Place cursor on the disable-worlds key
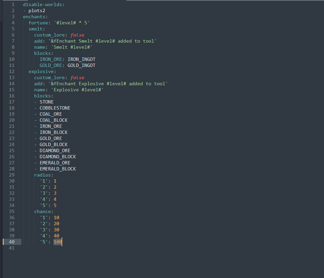Screen dimensions: 324x278 point(43,5)
